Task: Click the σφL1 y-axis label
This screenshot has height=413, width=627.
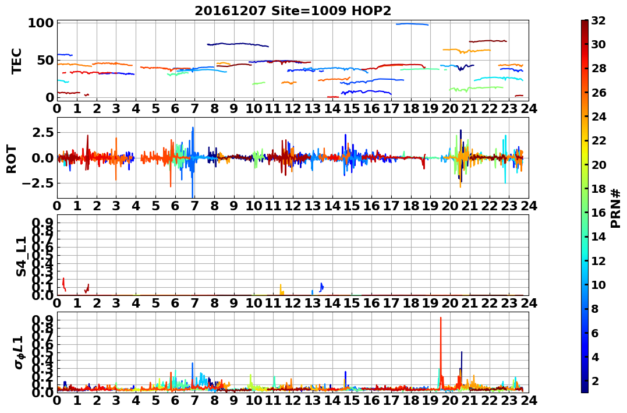Action: 18,352
